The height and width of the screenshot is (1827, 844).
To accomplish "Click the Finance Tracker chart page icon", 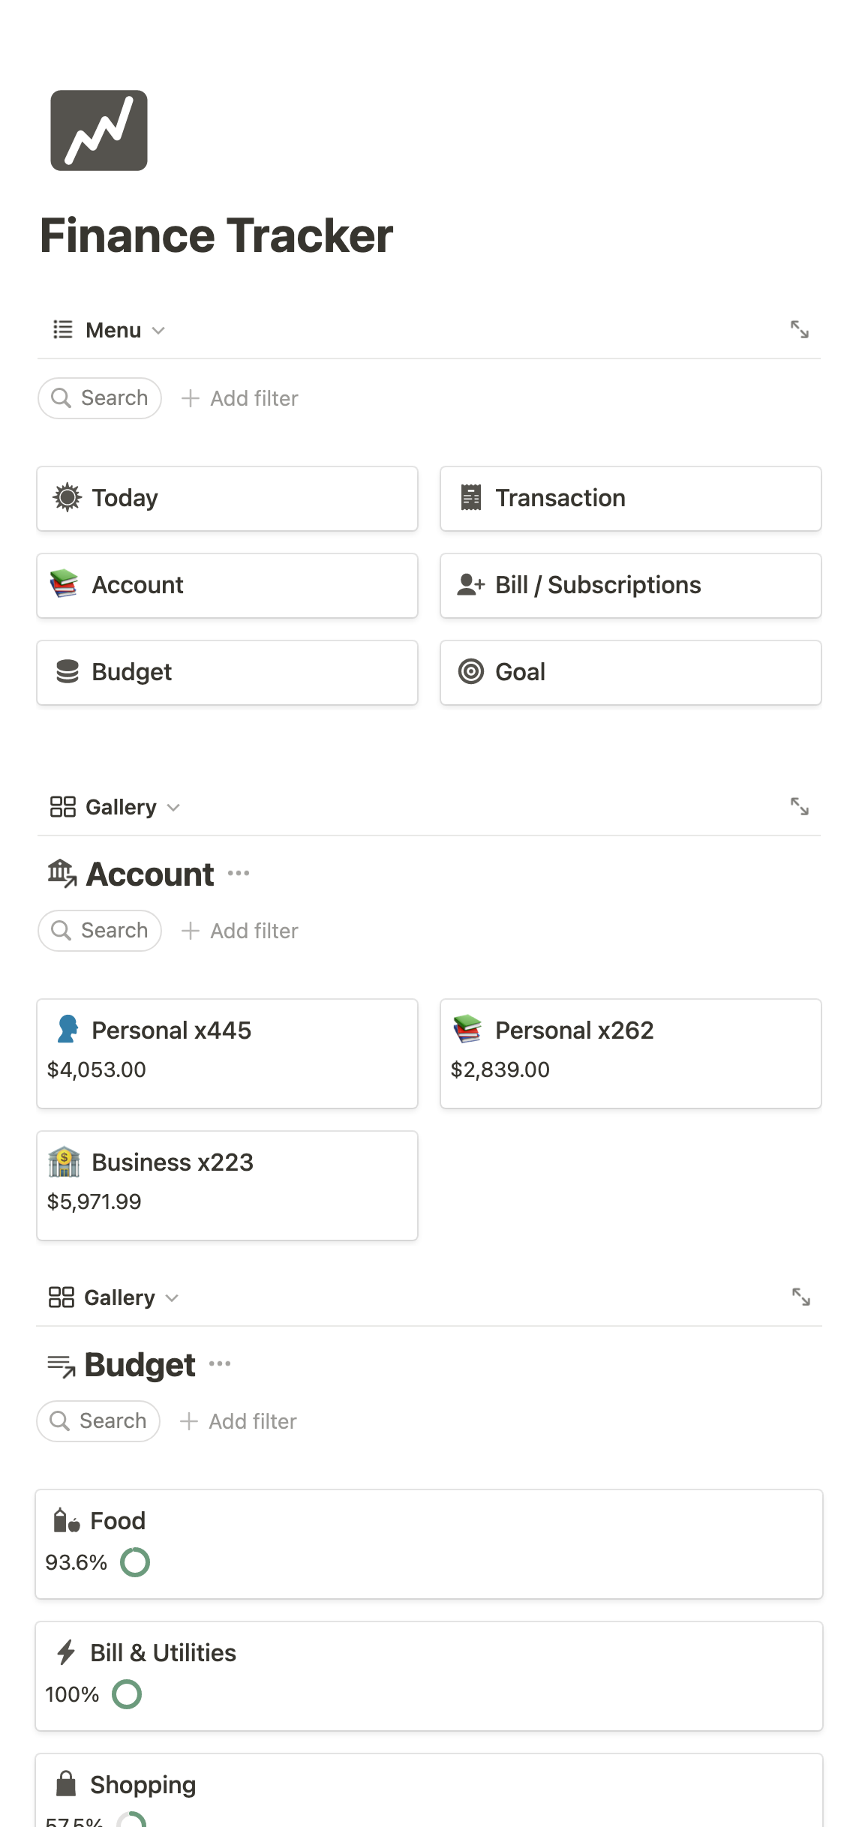I will [x=98, y=130].
